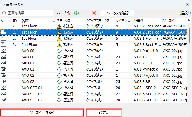Click floor plan icon of layout 6 row
The width and height of the screenshot is (192, 117).
tap(4, 39)
